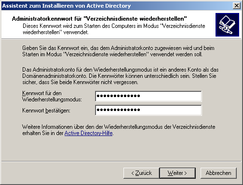Open the Active Directory-Hilfe link
The height and width of the screenshot is (185, 243).
tap(88, 133)
